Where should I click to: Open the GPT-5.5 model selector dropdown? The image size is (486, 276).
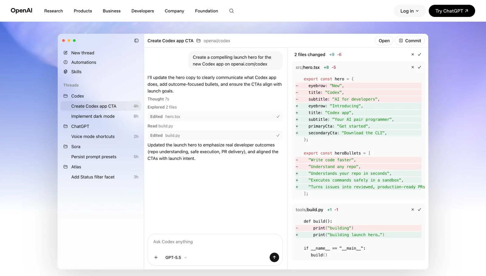tap(176, 257)
